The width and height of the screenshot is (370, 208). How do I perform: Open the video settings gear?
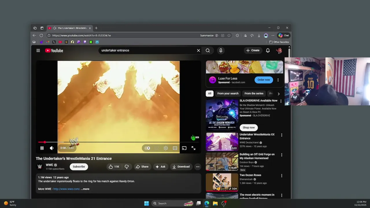click(166, 148)
